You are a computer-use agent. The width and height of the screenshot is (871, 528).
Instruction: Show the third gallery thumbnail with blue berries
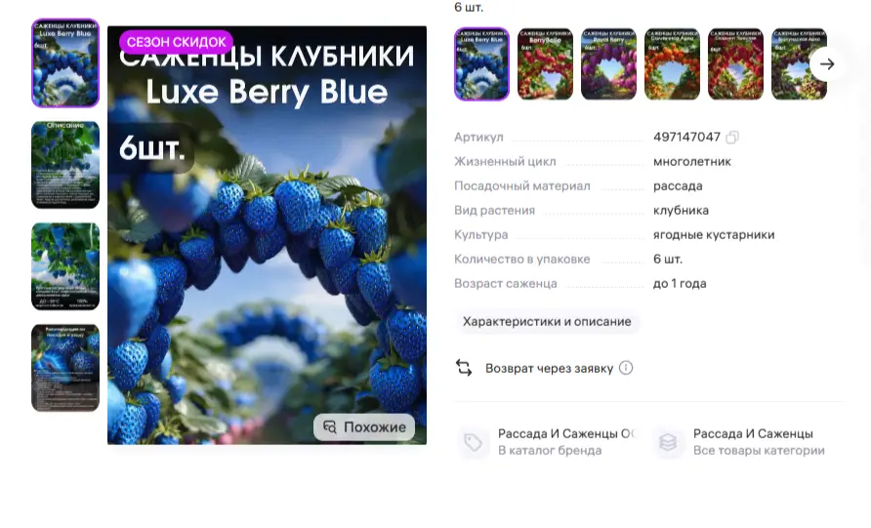point(65,266)
